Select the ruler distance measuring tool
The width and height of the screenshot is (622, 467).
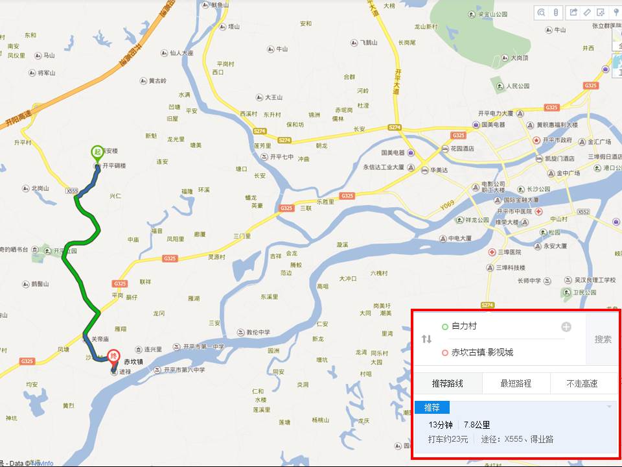click(587, 13)
